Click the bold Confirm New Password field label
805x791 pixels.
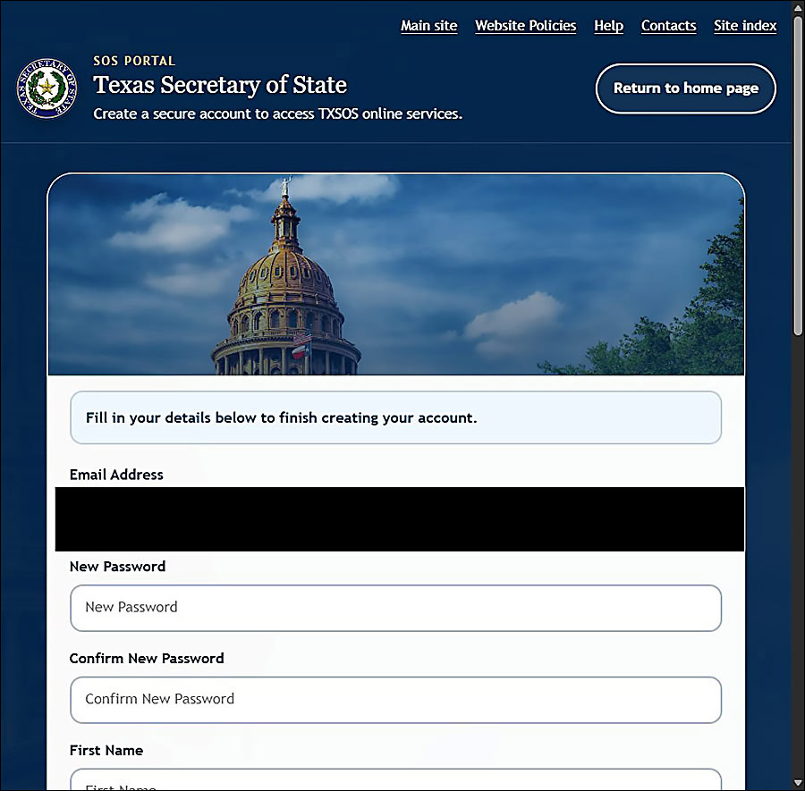point(147,658)
